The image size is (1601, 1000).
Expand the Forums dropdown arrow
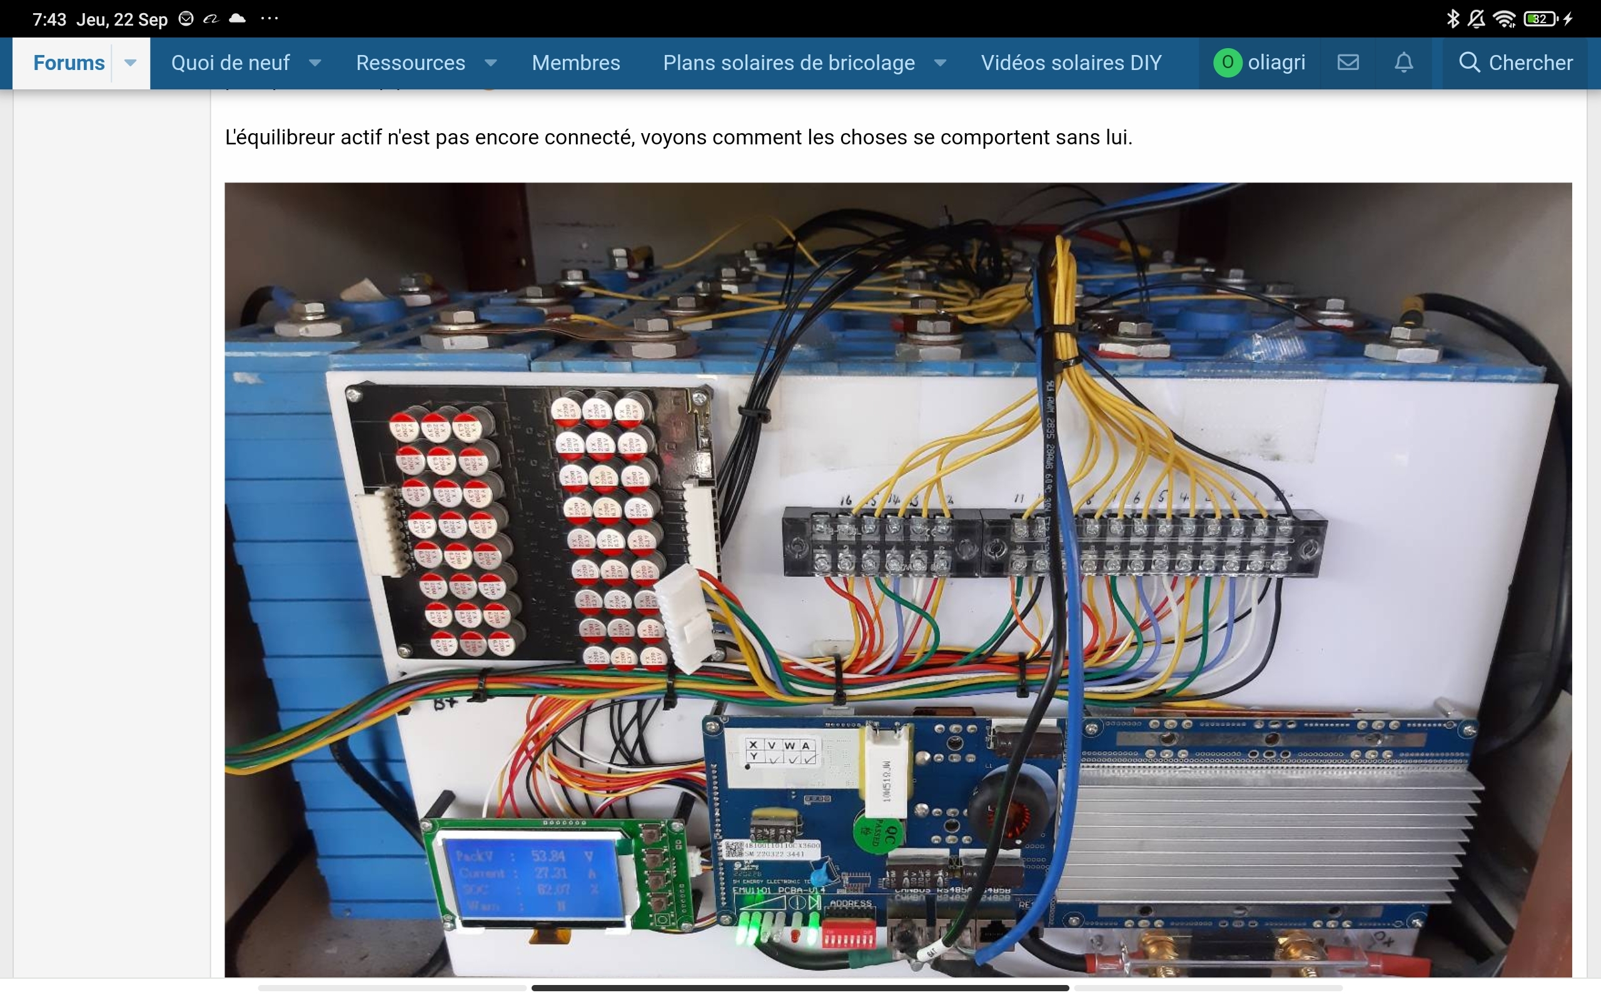(129, 63)
